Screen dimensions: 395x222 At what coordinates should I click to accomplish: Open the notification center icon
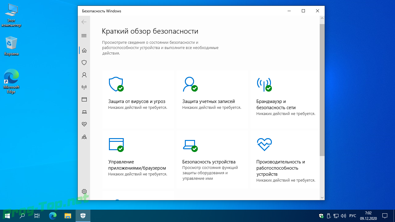tap(385, 216)
